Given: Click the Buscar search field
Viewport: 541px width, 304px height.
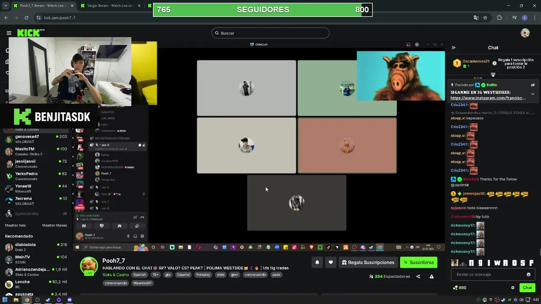Looking at the screenshot, I should [270, 33].
